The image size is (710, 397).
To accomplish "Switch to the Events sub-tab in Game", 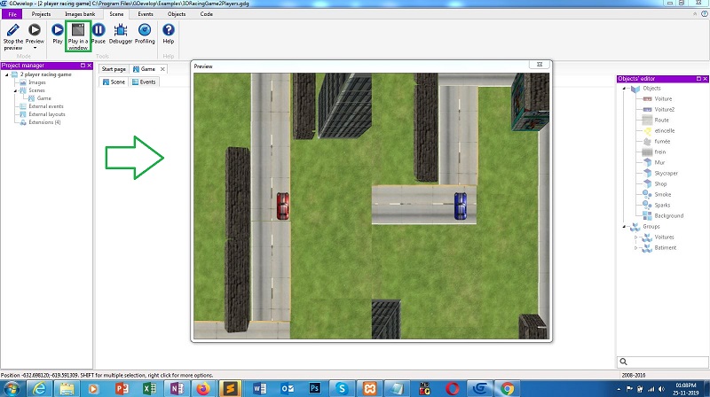I will pyautogui.click(x=144, y=82).
